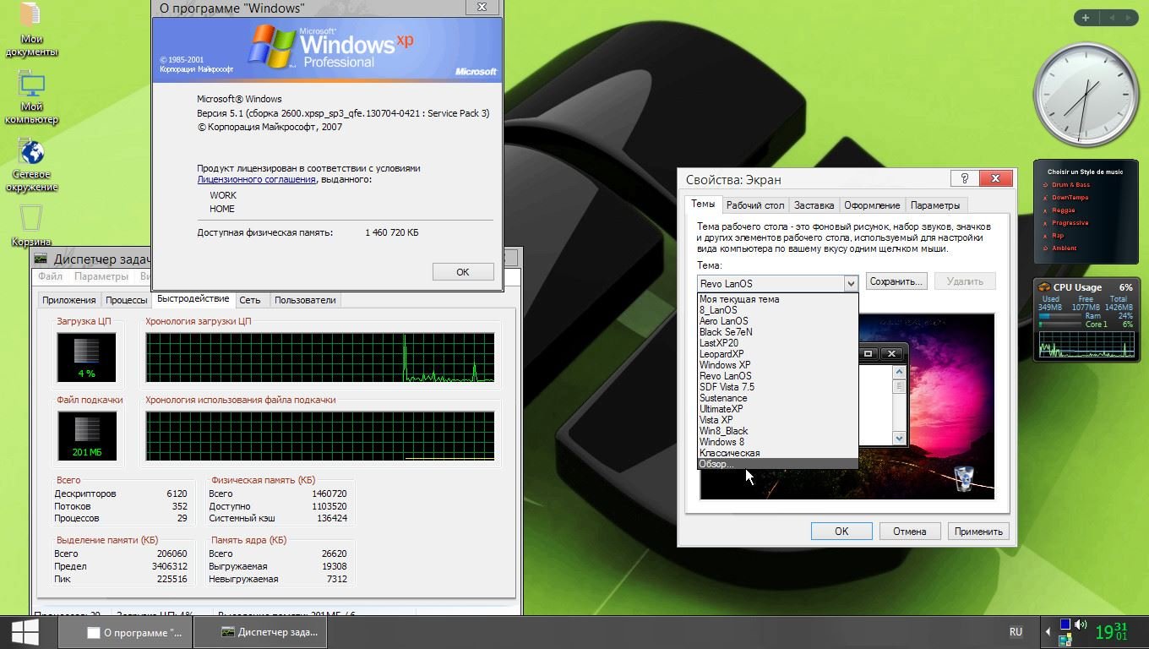Choose Drum & Bass music style

pyautogui.click(x=1070, y=184)
